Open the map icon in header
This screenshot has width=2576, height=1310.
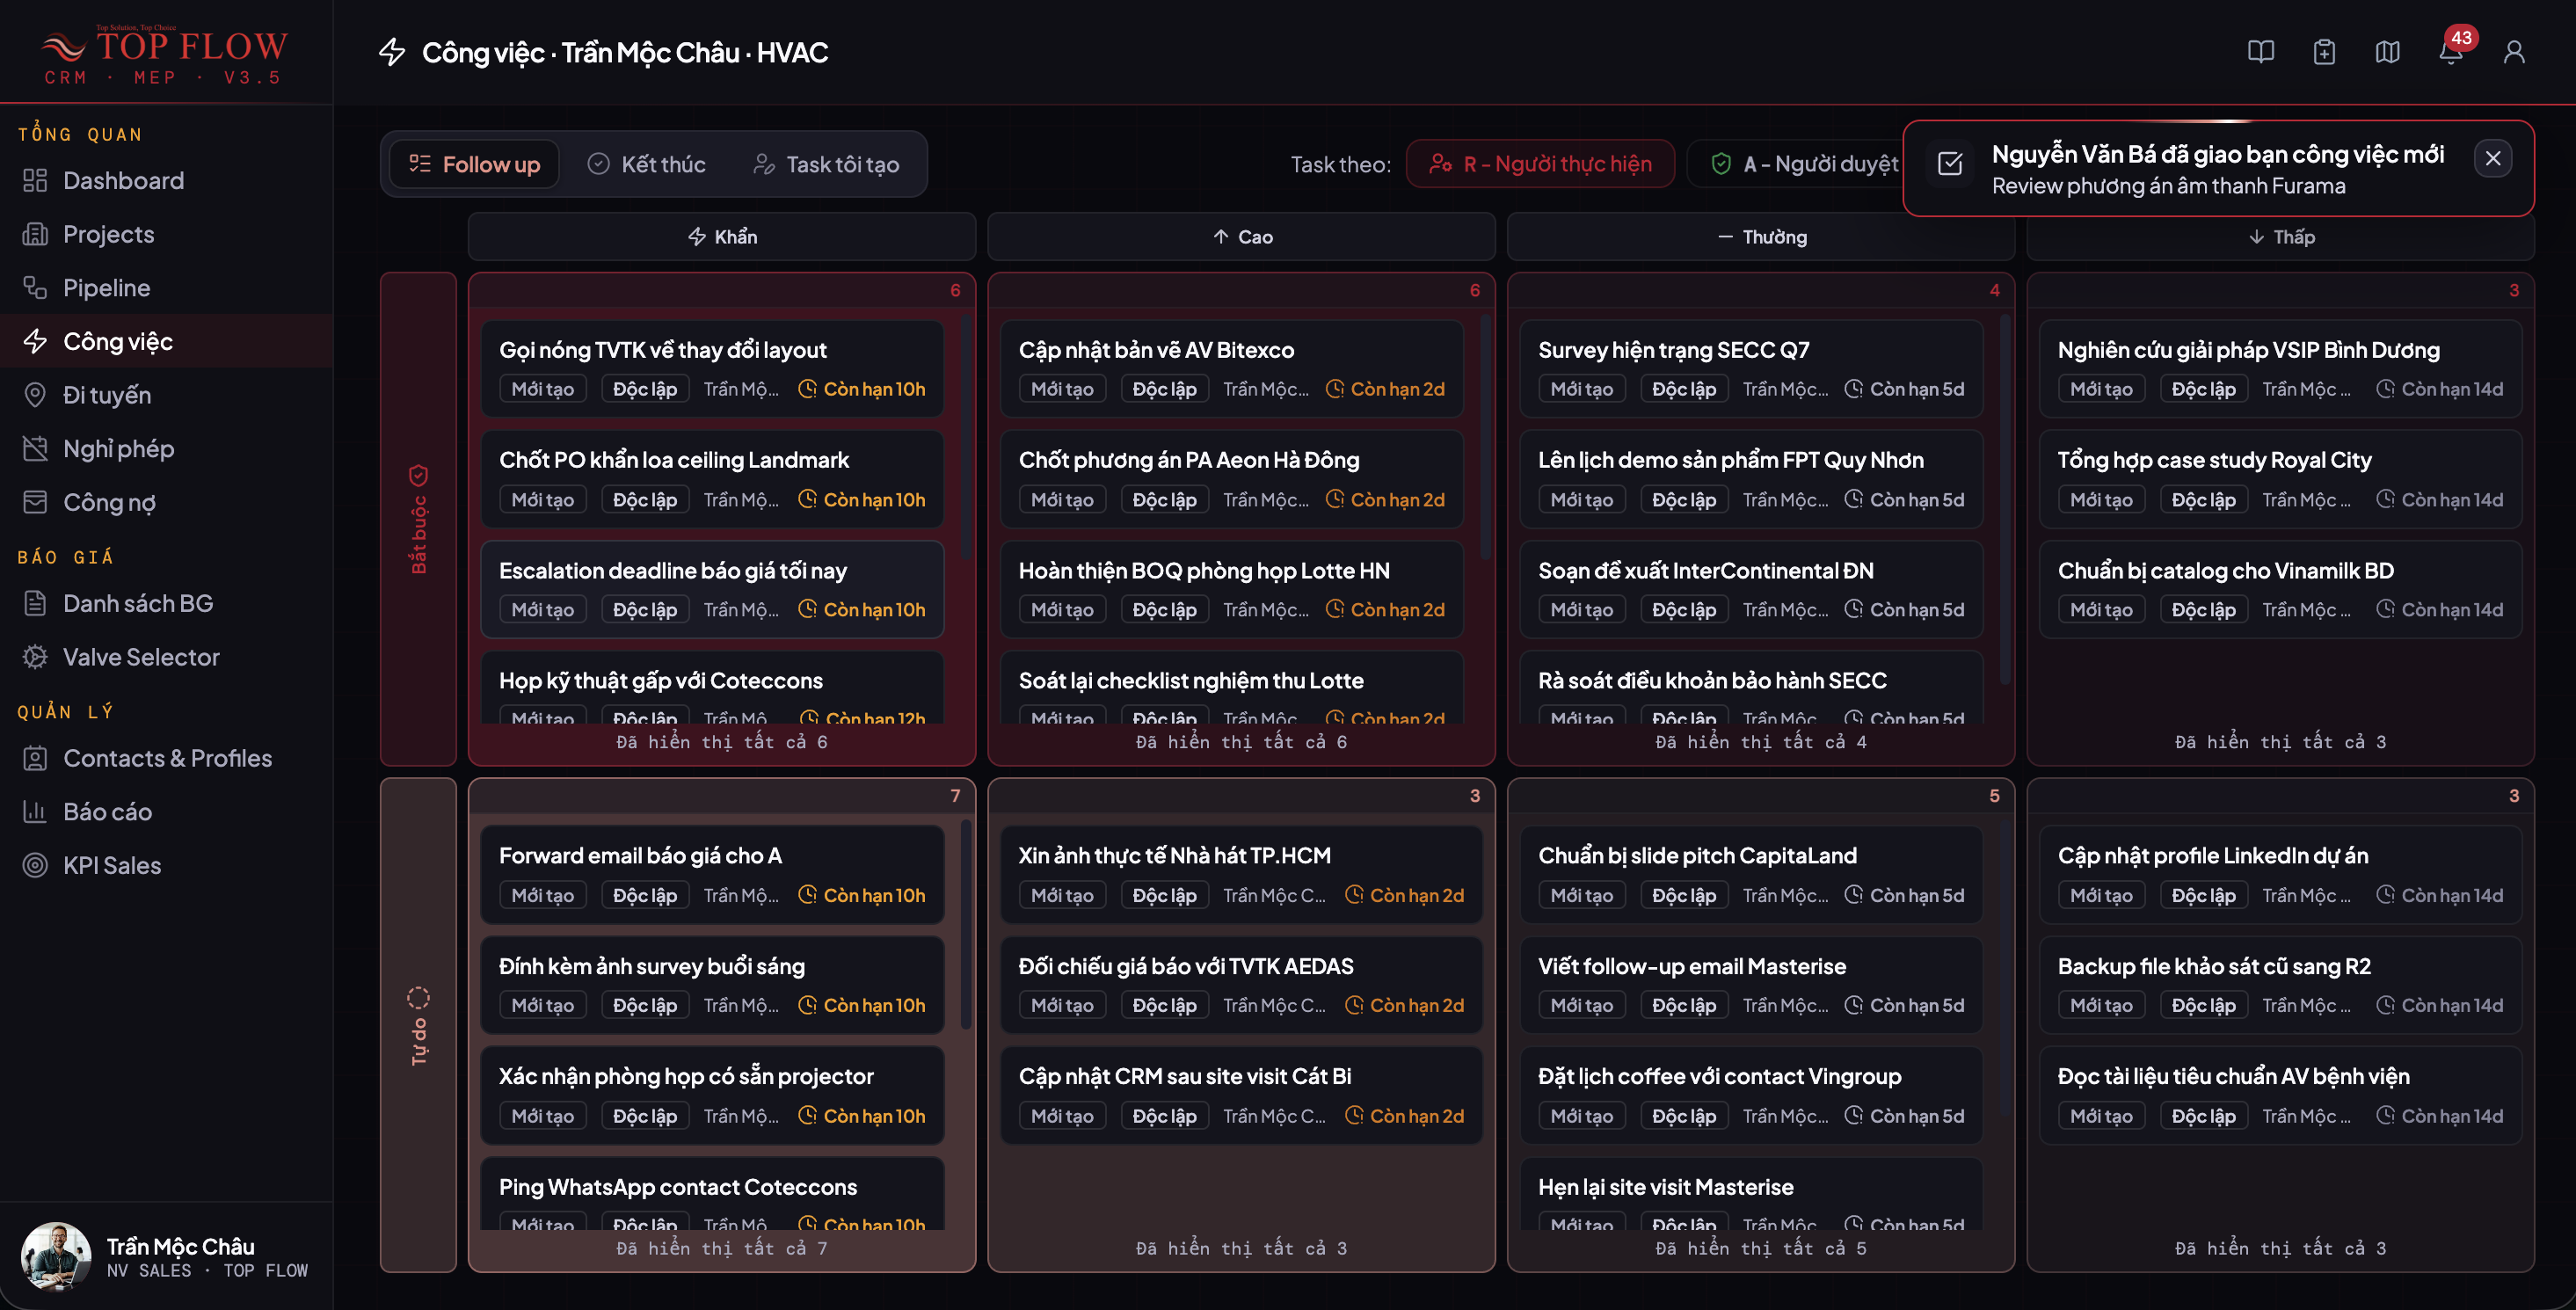point(2387,52)
